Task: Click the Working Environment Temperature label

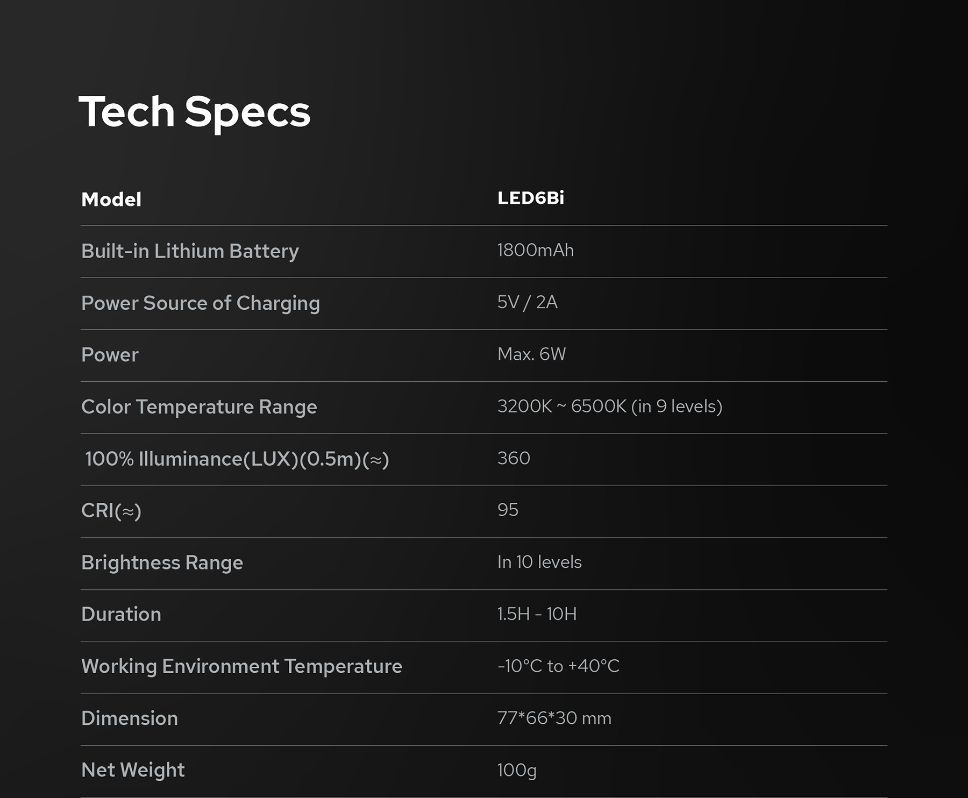Action: tap(241, 666)
